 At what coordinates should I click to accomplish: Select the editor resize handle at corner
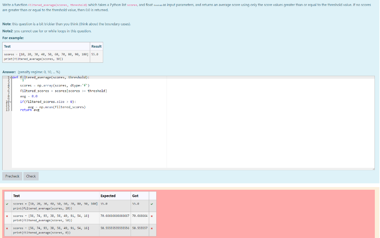click(373, 169)
